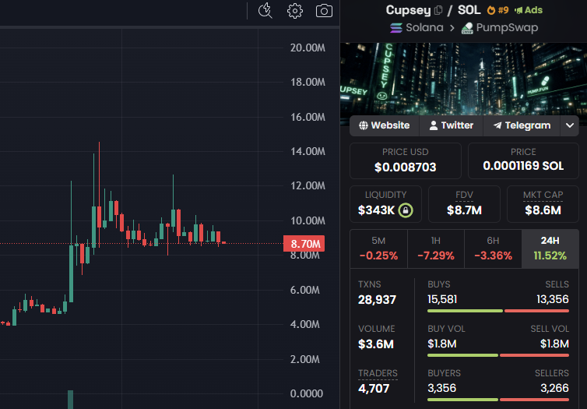Open the Telegram link button

coord(522,125)
